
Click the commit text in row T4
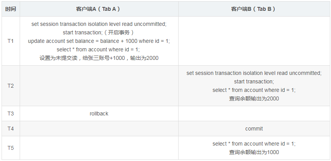(253, 129)
